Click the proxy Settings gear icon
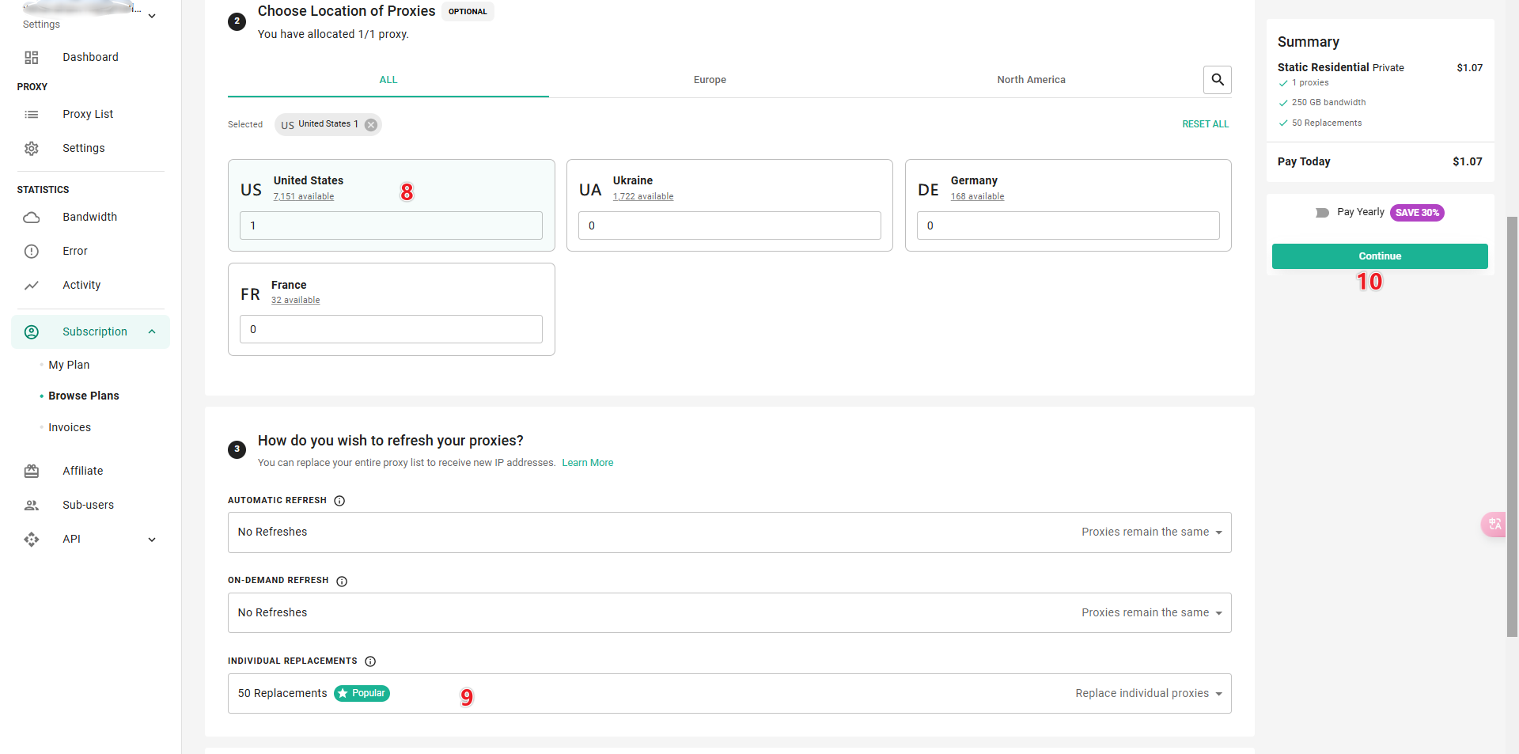Image resolution: width=1519 pixels, height=754 pixels. tap(32, 149)
